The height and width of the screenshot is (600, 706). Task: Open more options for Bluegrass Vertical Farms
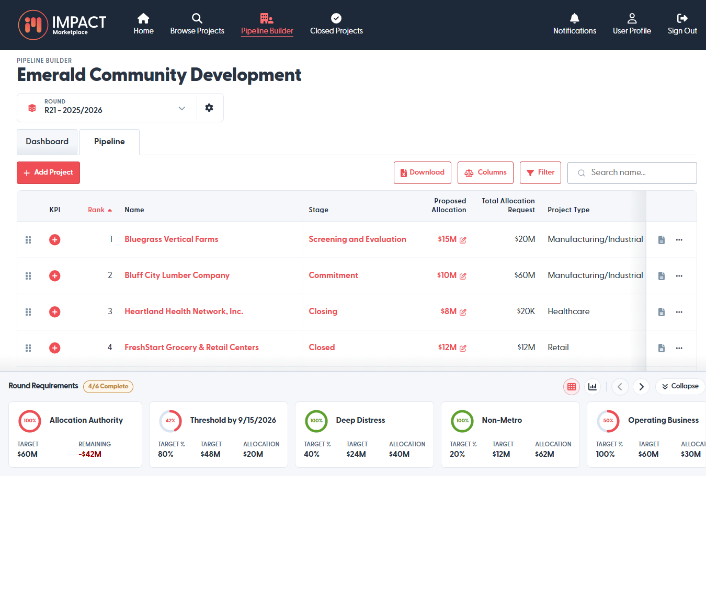pyautogui.click(x=679, y=240)
